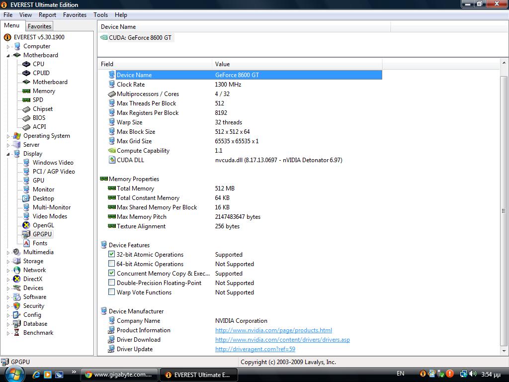This screenshot has height=382, width=509.
Task: Click the Windows Start orb
Action: [14, 375]
